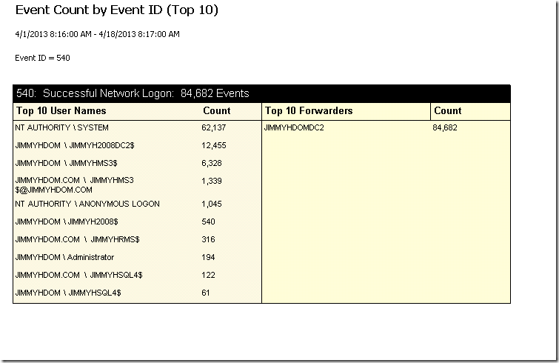Click the 540 Successful Network Logon header bar
Viewport: 559px width, 363px height.
(x=261, y=93)
